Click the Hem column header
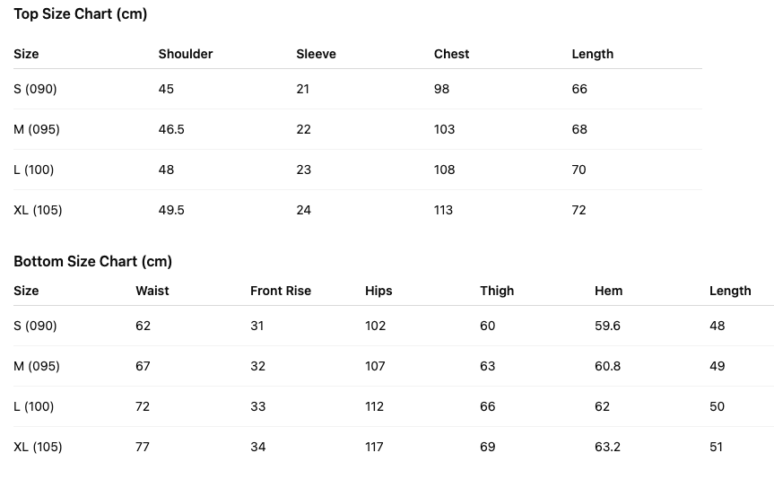The height and width of the screenshot is (479, 774). point(608,291)
